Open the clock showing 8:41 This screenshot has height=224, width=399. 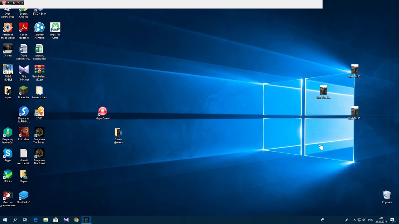coord(381,220)
